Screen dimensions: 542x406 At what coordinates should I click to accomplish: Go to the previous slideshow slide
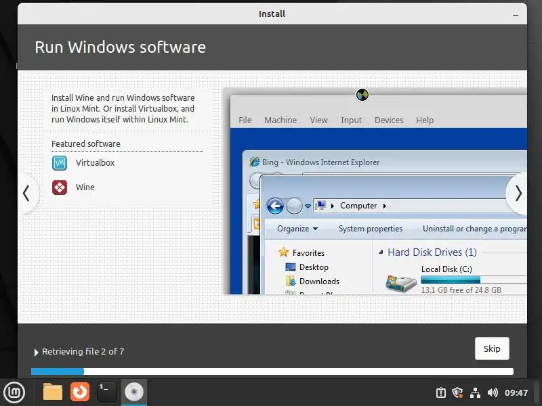click(x=26, y=194)
